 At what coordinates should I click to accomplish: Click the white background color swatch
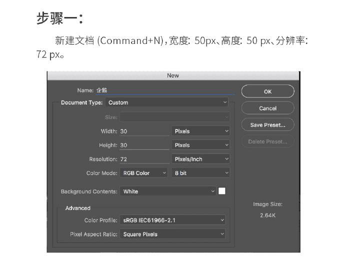tap(222, 191)
